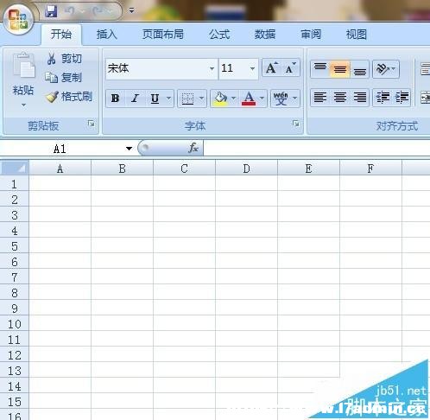
Task: Increase font size with the large A
Action: pos(271,68)
